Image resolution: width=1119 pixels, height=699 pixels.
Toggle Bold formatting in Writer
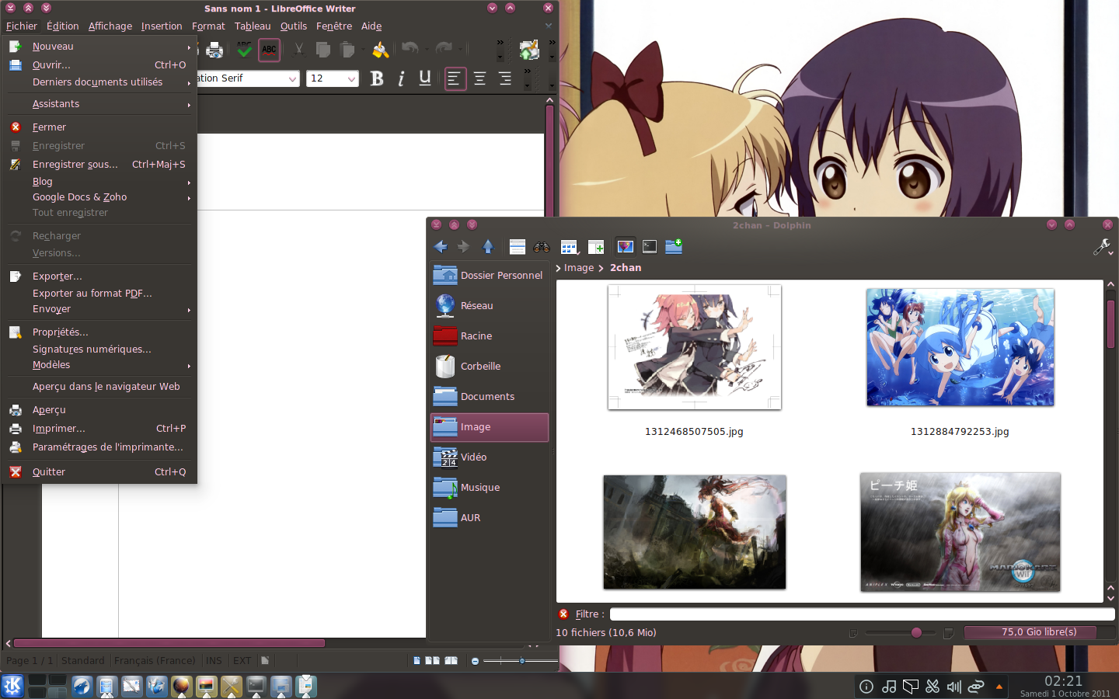coord(377,78)
